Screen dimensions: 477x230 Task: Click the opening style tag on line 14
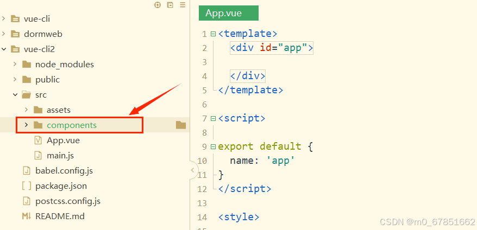239,217
